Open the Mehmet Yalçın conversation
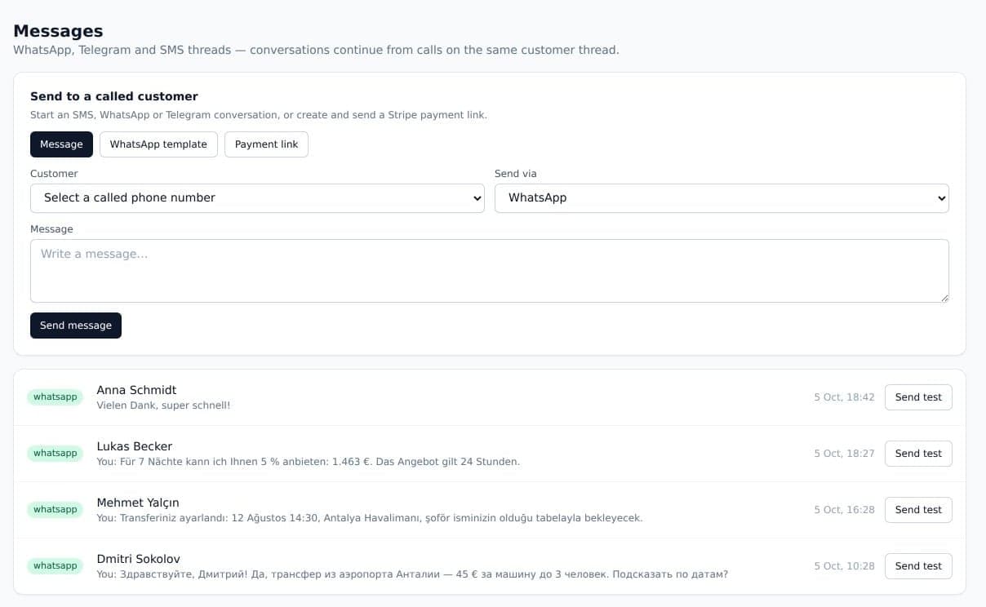Screen dimensions: 986x607 pos(490,510)
